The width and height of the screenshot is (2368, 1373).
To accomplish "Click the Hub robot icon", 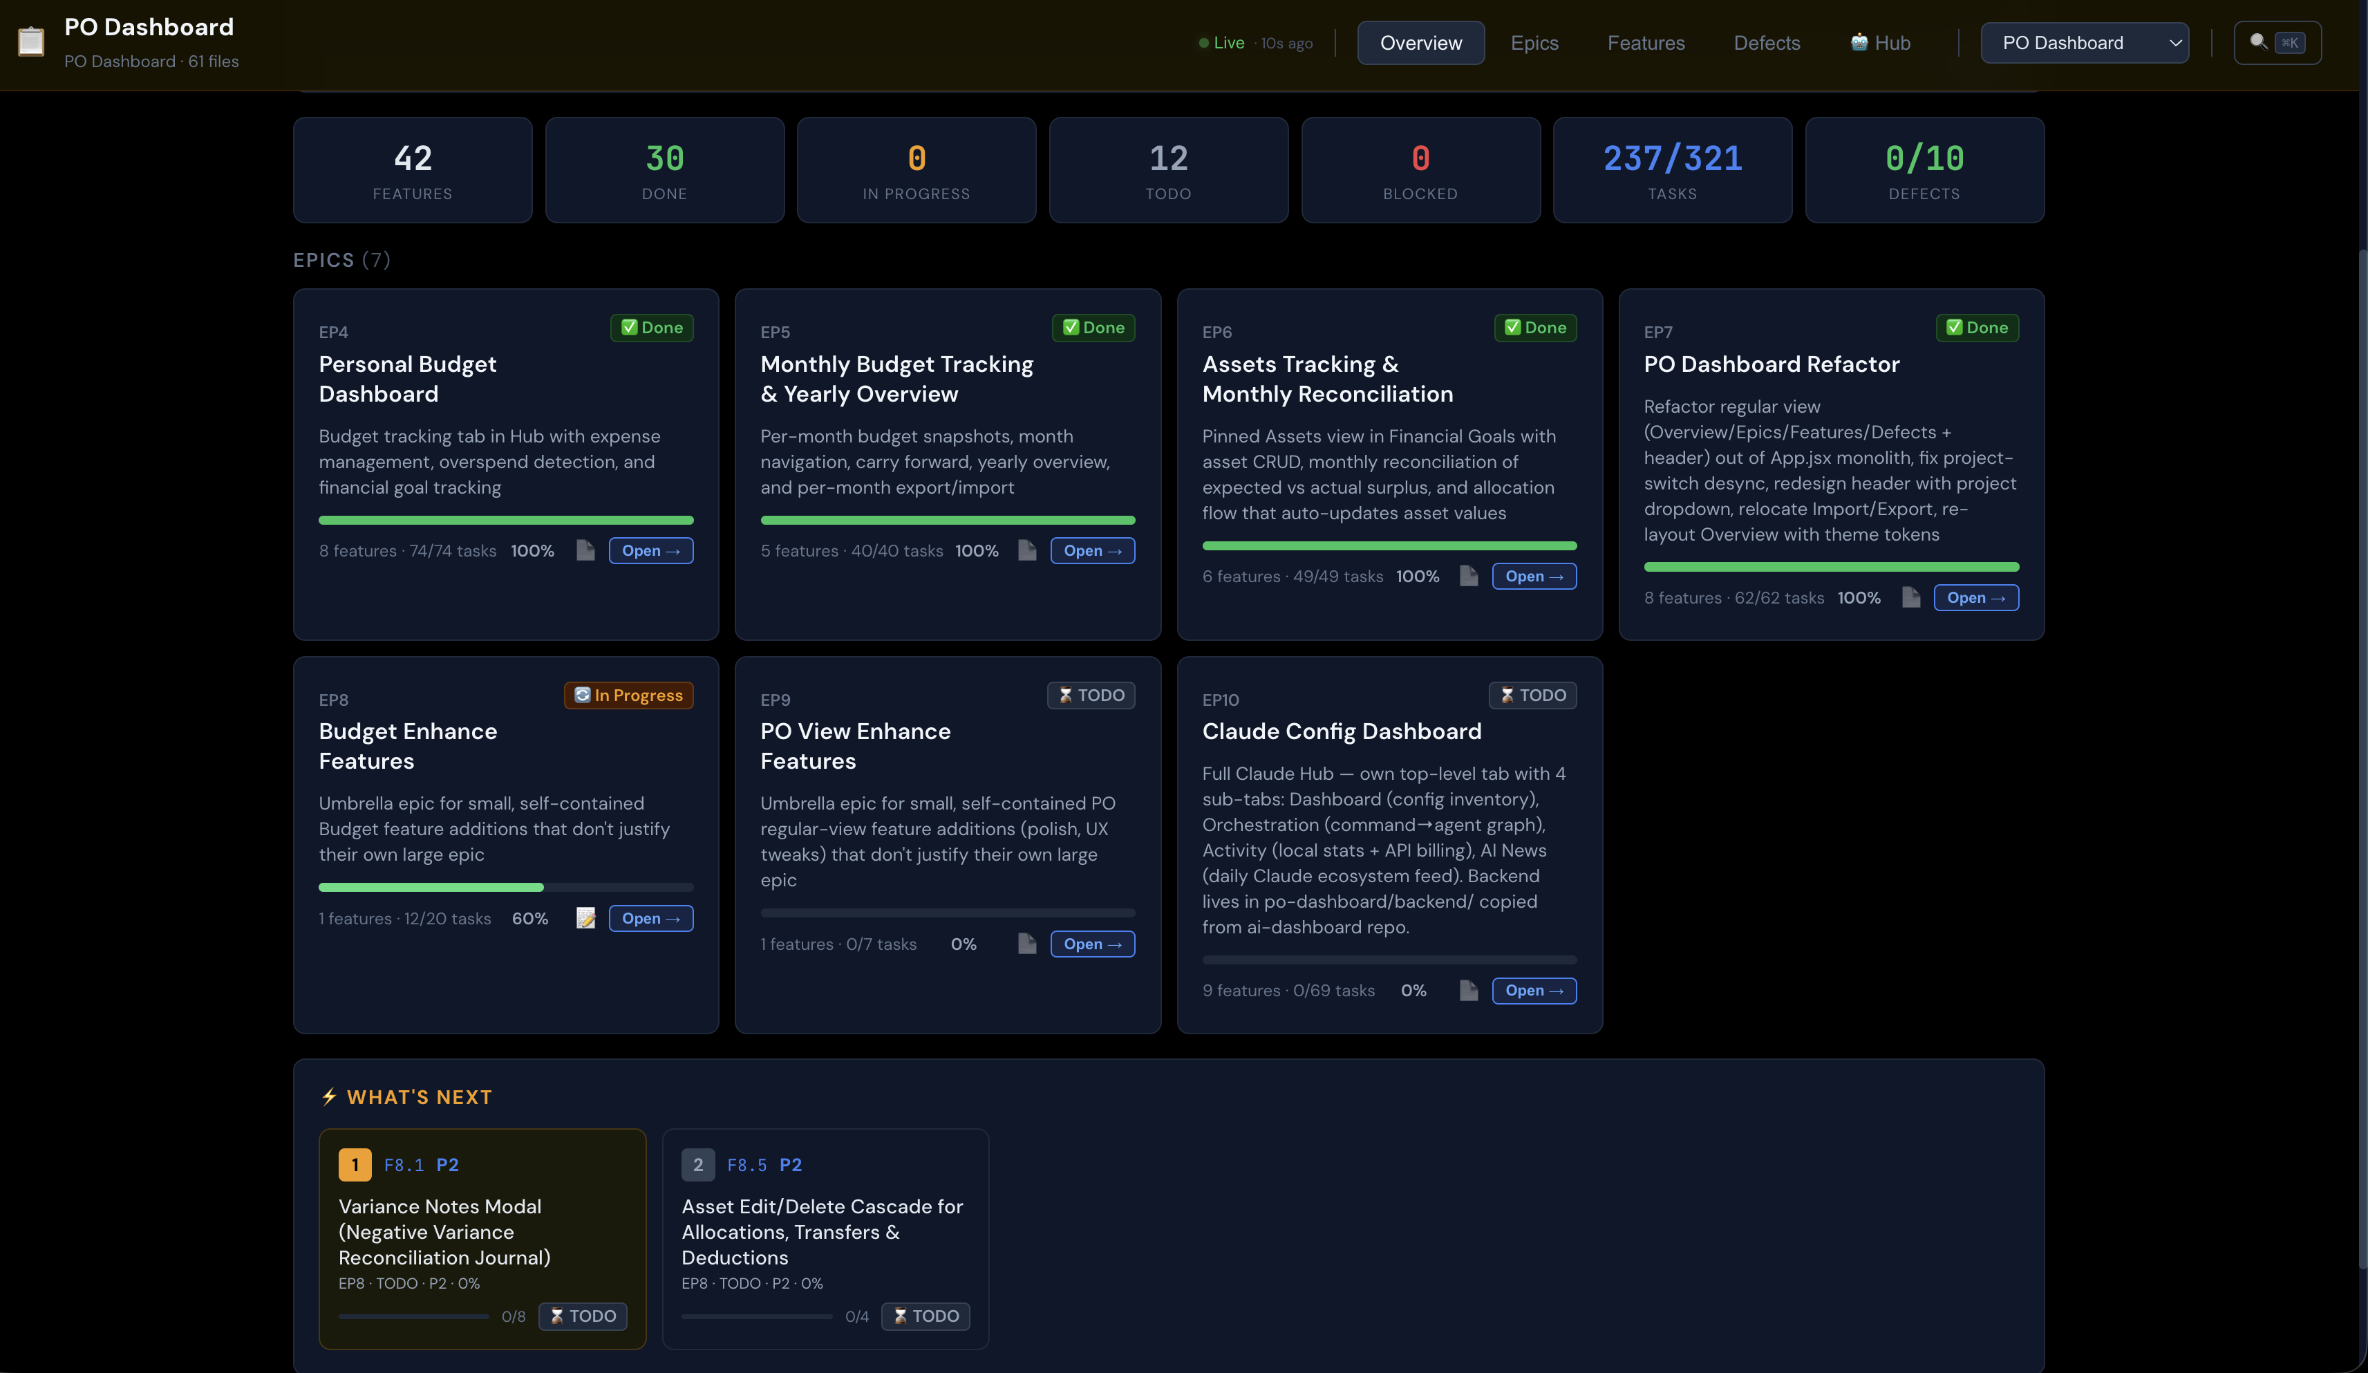I will click(x=1859, y=42).
